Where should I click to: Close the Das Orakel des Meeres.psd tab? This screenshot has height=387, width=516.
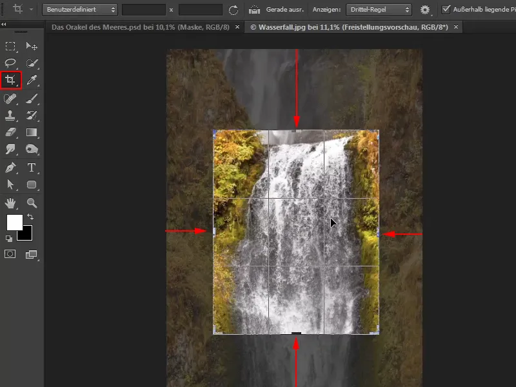tap(237, 27)
